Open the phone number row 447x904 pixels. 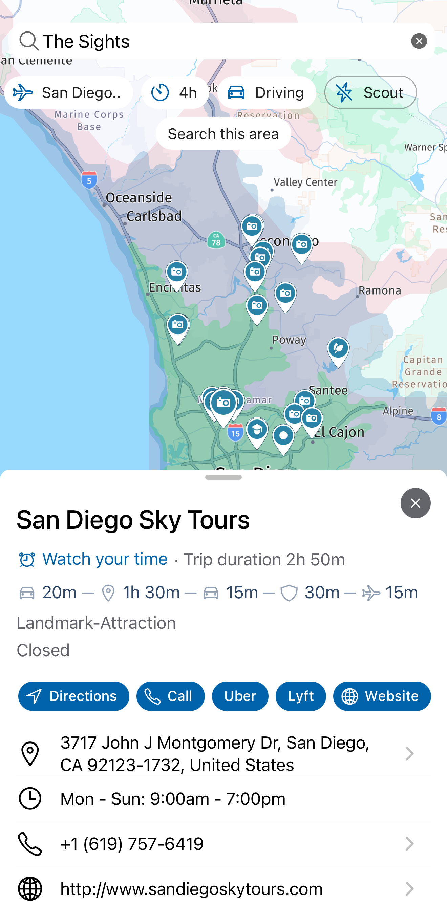point(223,844)
